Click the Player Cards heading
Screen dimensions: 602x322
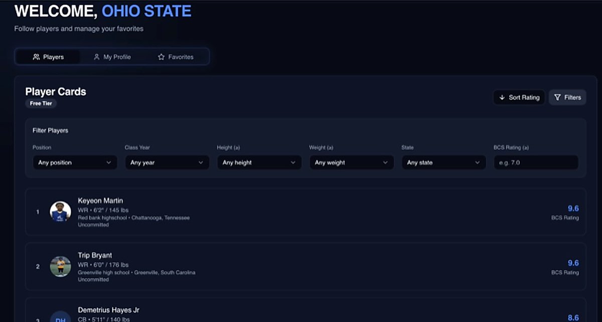tap(56, 92)
